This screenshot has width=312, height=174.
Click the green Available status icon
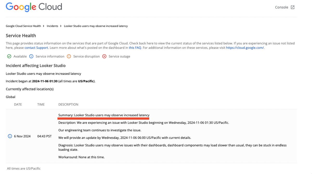coord(9,56)
